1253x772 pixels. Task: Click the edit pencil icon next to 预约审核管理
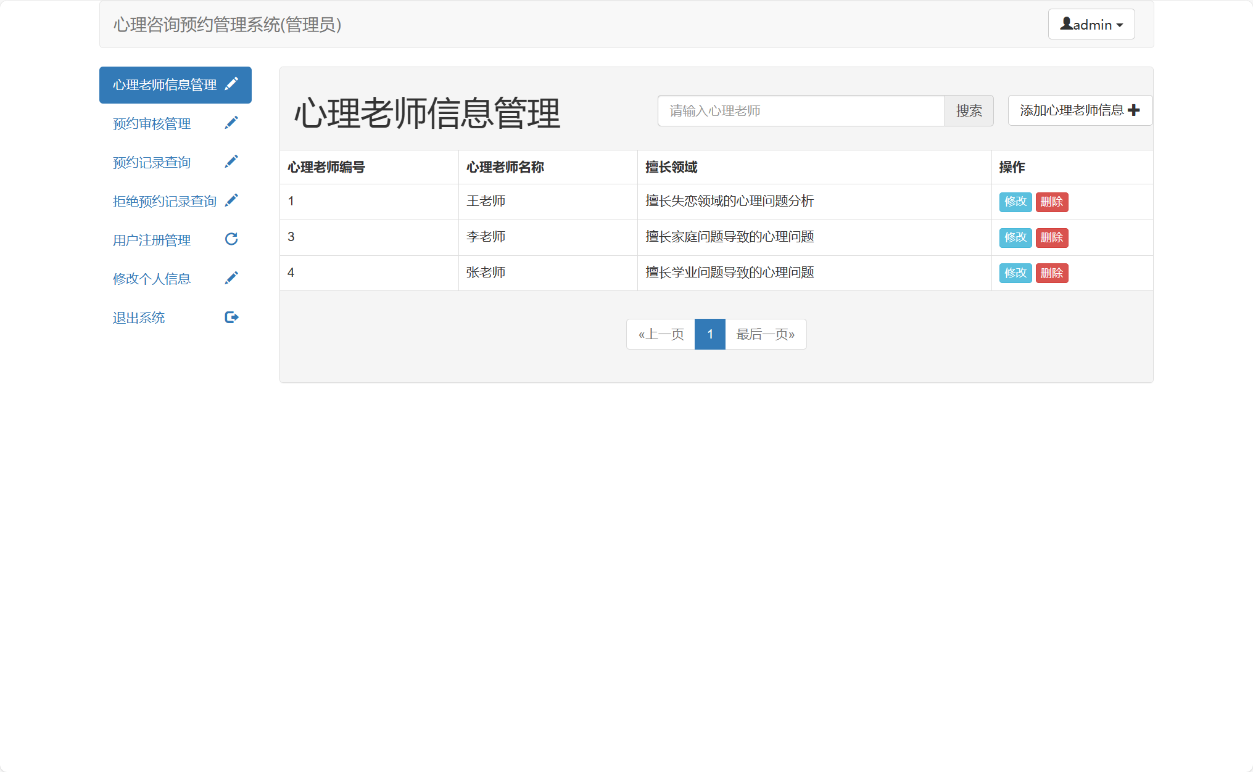click(x=231, y=122)
